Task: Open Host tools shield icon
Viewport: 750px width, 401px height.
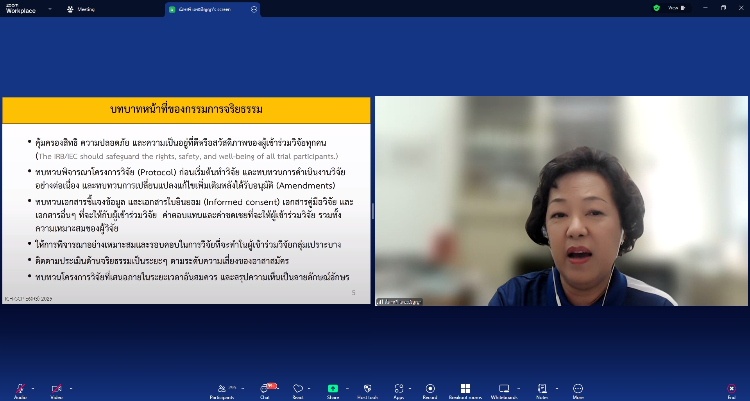Action: coord(367,391)
